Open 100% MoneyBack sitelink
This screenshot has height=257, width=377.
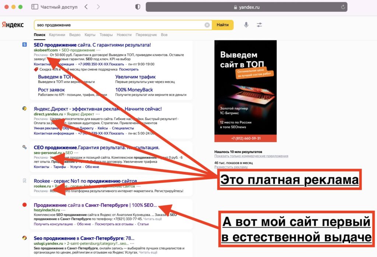click(x=134, y=90)
